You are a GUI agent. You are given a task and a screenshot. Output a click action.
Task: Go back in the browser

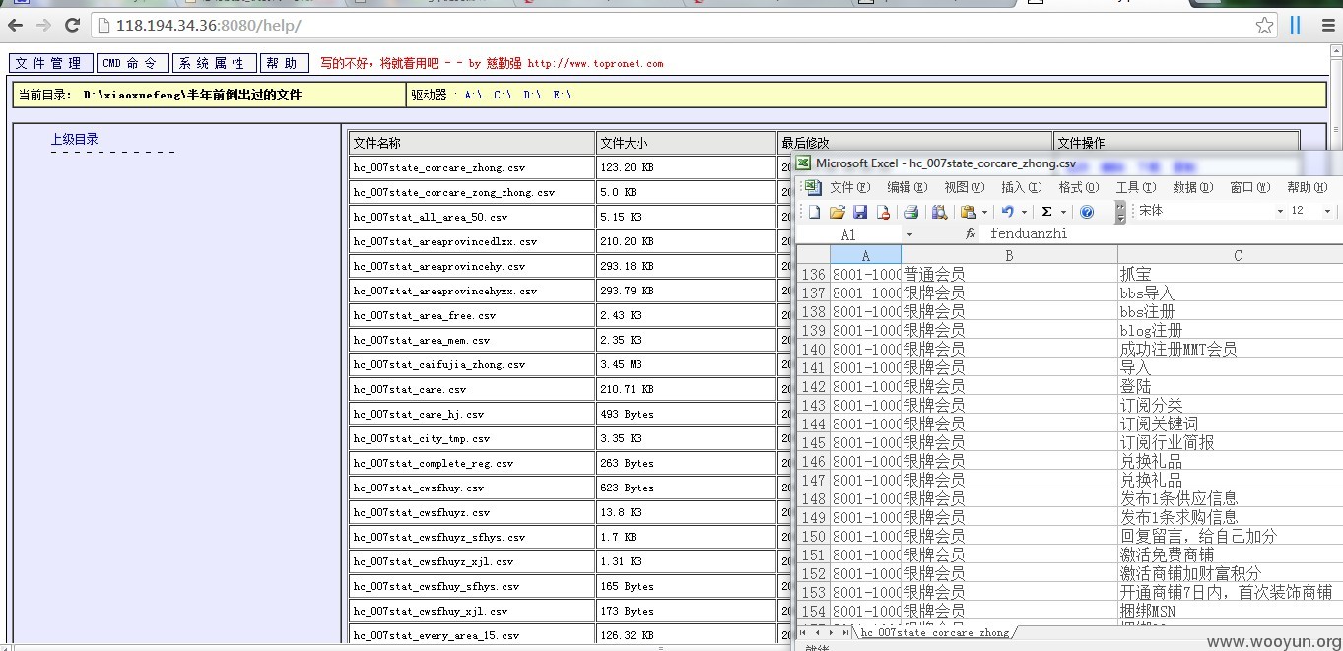[x=15, y=26]
